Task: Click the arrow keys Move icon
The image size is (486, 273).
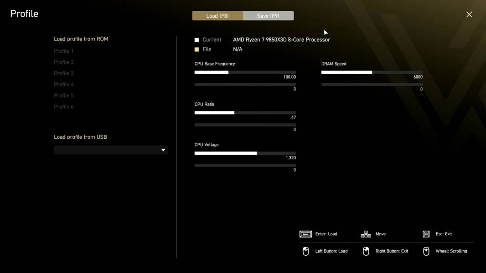Action: pyautogui.click(x=366, y=234)
